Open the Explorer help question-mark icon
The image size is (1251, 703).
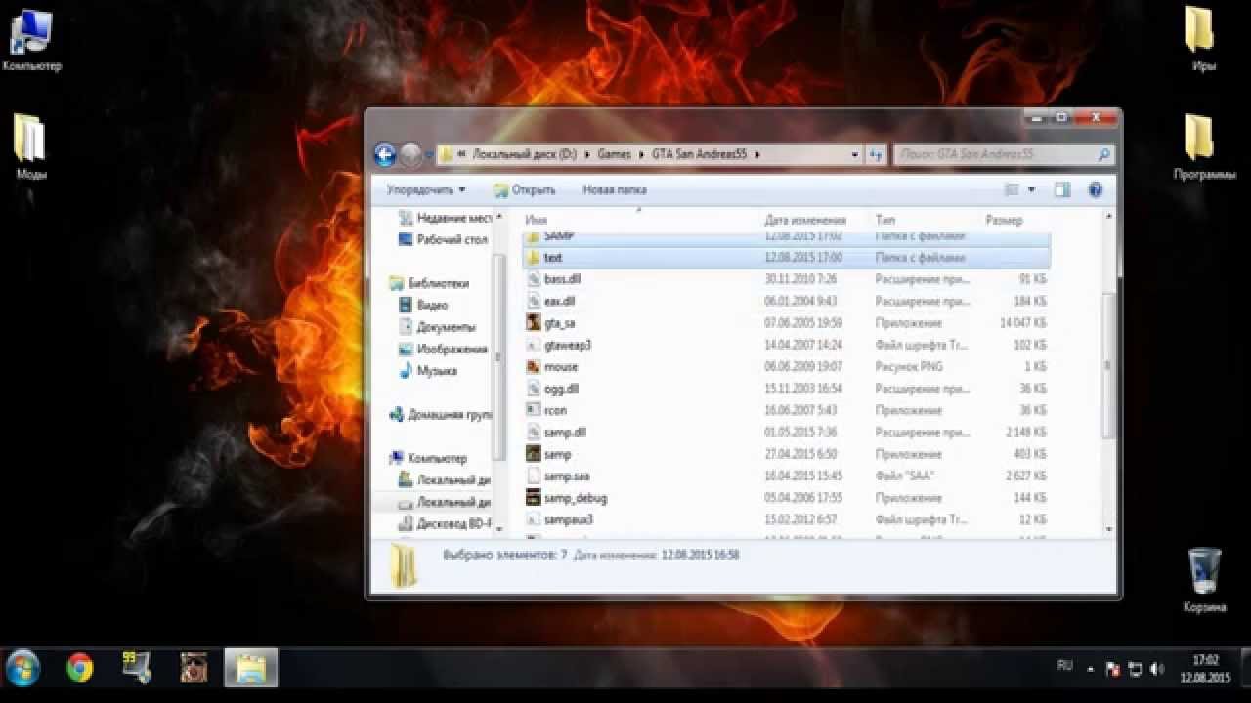(x=1096, y=190)
